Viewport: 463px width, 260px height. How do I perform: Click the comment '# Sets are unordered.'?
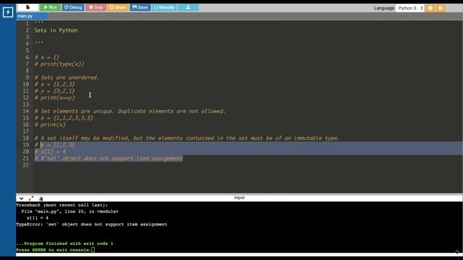67,77
